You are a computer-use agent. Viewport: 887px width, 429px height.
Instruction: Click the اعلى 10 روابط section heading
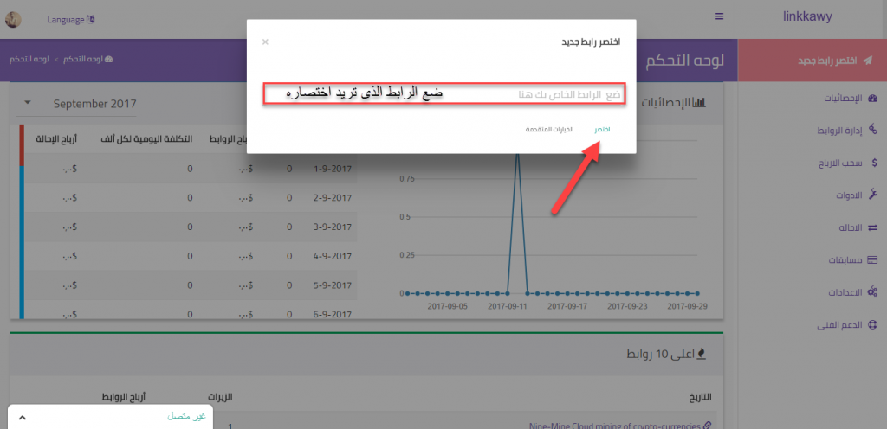point(661,355)
